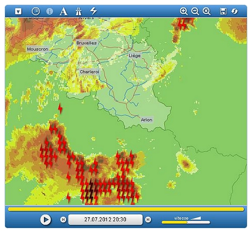
Task: Open the information icon
Action: [x=49, y=11]
